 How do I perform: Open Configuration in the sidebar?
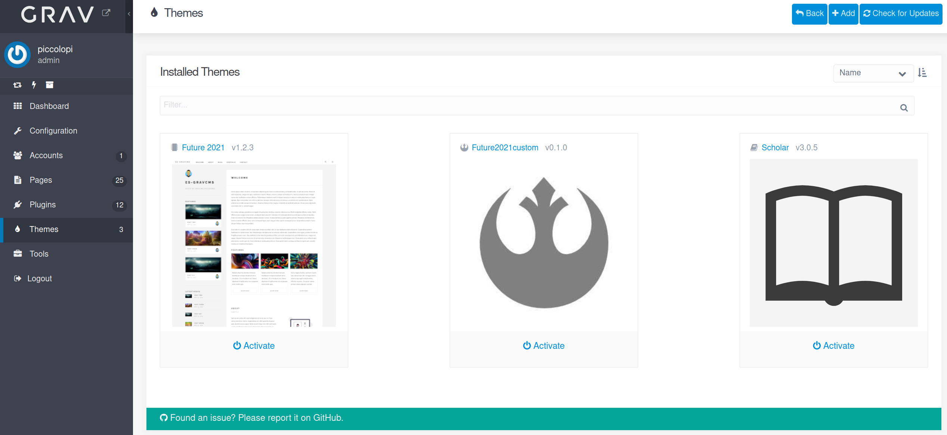pyautogui.click(x=66, y=131)
